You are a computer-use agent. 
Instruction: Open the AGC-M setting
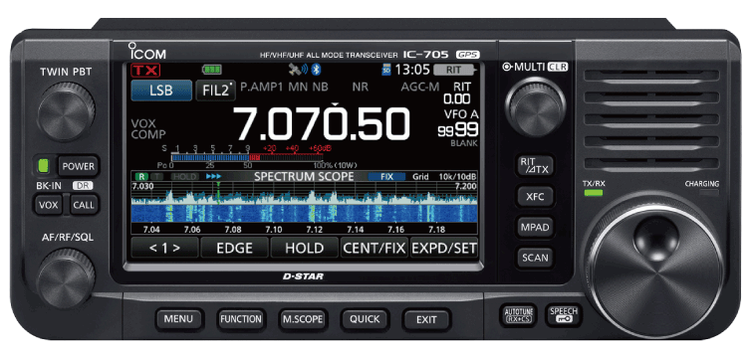[420, 87]
